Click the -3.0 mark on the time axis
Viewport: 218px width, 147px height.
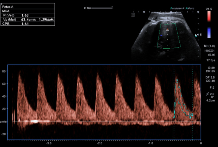click(49, 143)
